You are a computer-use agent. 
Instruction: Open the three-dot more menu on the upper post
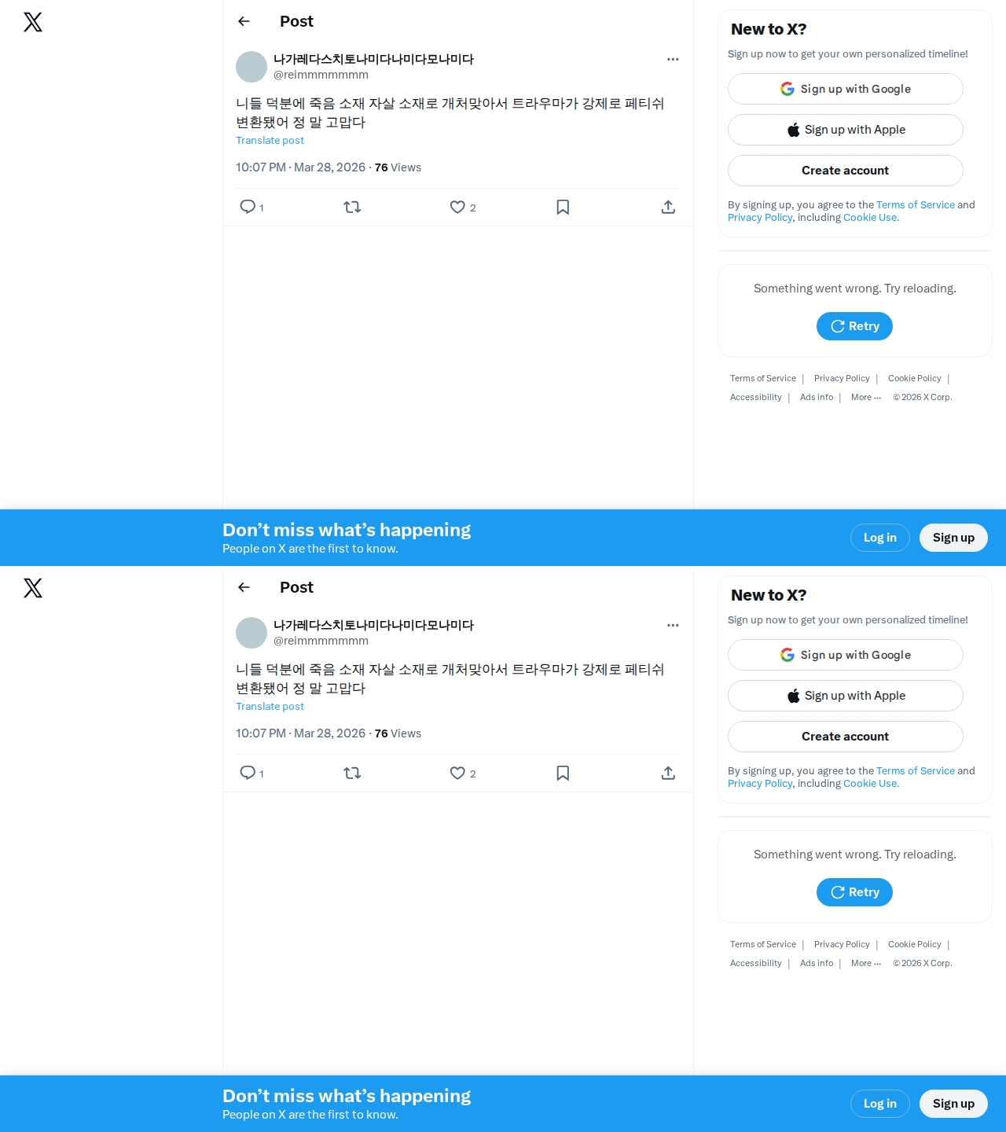coord(673,59)
